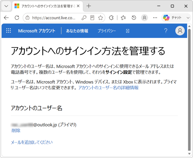The image size is (193, 158).
Task: Click the boxed icon after プライバシー
Action: click(127, 31)
